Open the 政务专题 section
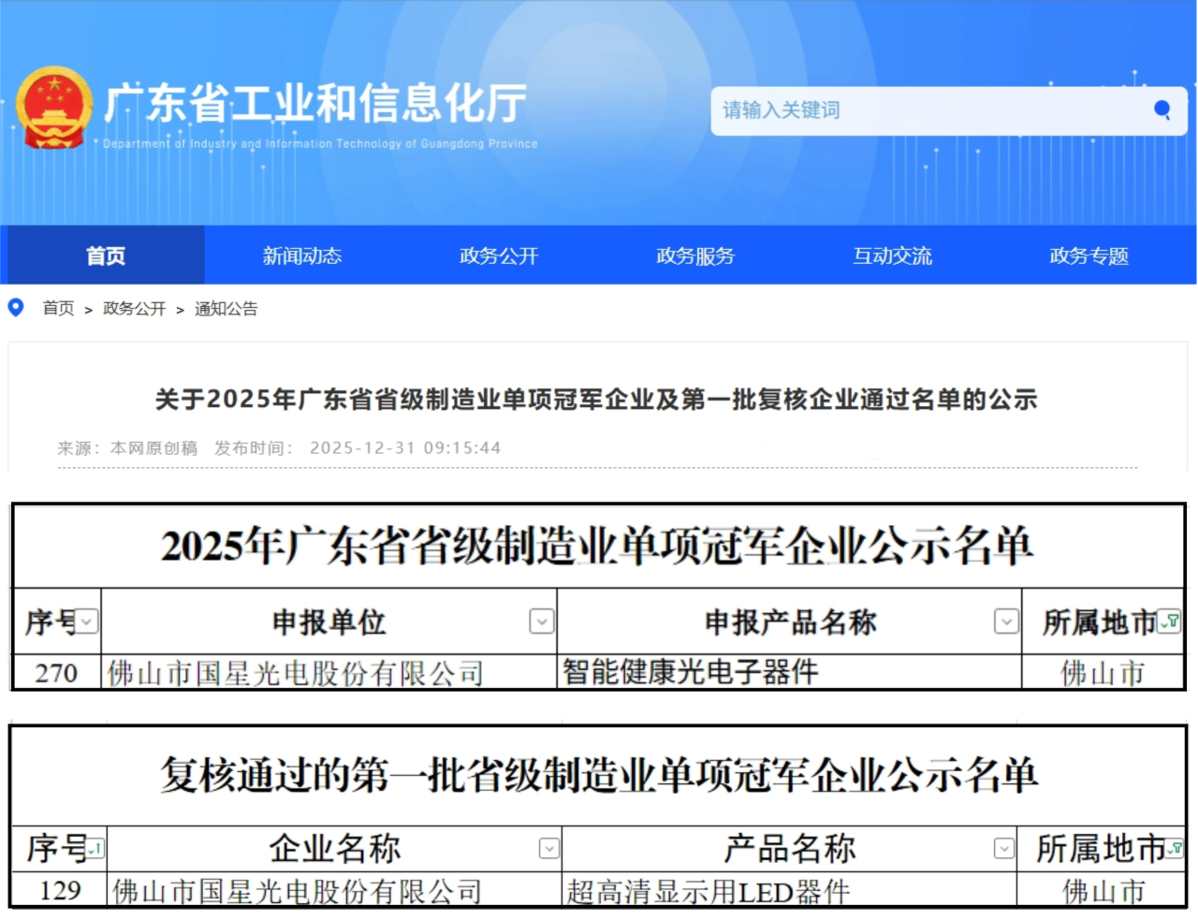This screenshot has height=920, width=1198. [1088, 255]
